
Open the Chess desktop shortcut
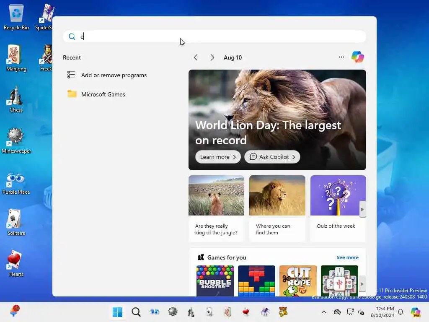click(16, 99)
